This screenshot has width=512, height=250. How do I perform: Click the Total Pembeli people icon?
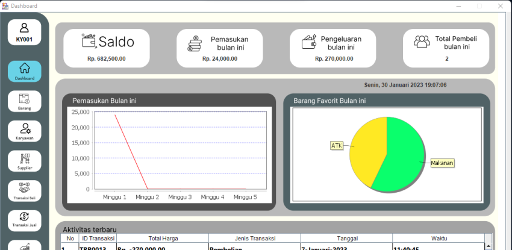pos(421,42)
